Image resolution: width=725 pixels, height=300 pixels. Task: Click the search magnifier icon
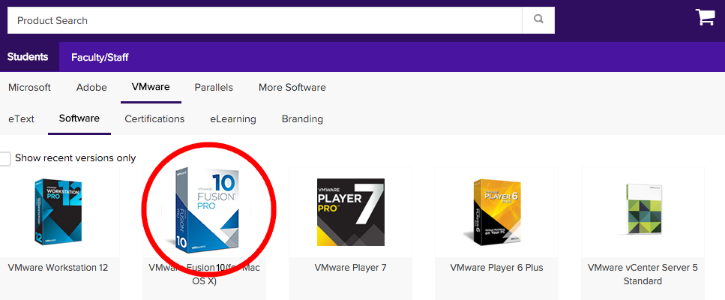coord(538,20)
